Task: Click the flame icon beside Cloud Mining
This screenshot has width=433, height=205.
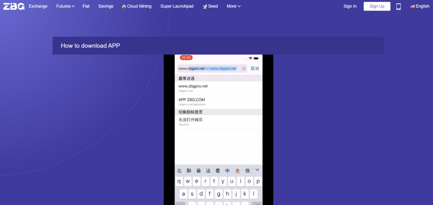Action: point(124,6)
